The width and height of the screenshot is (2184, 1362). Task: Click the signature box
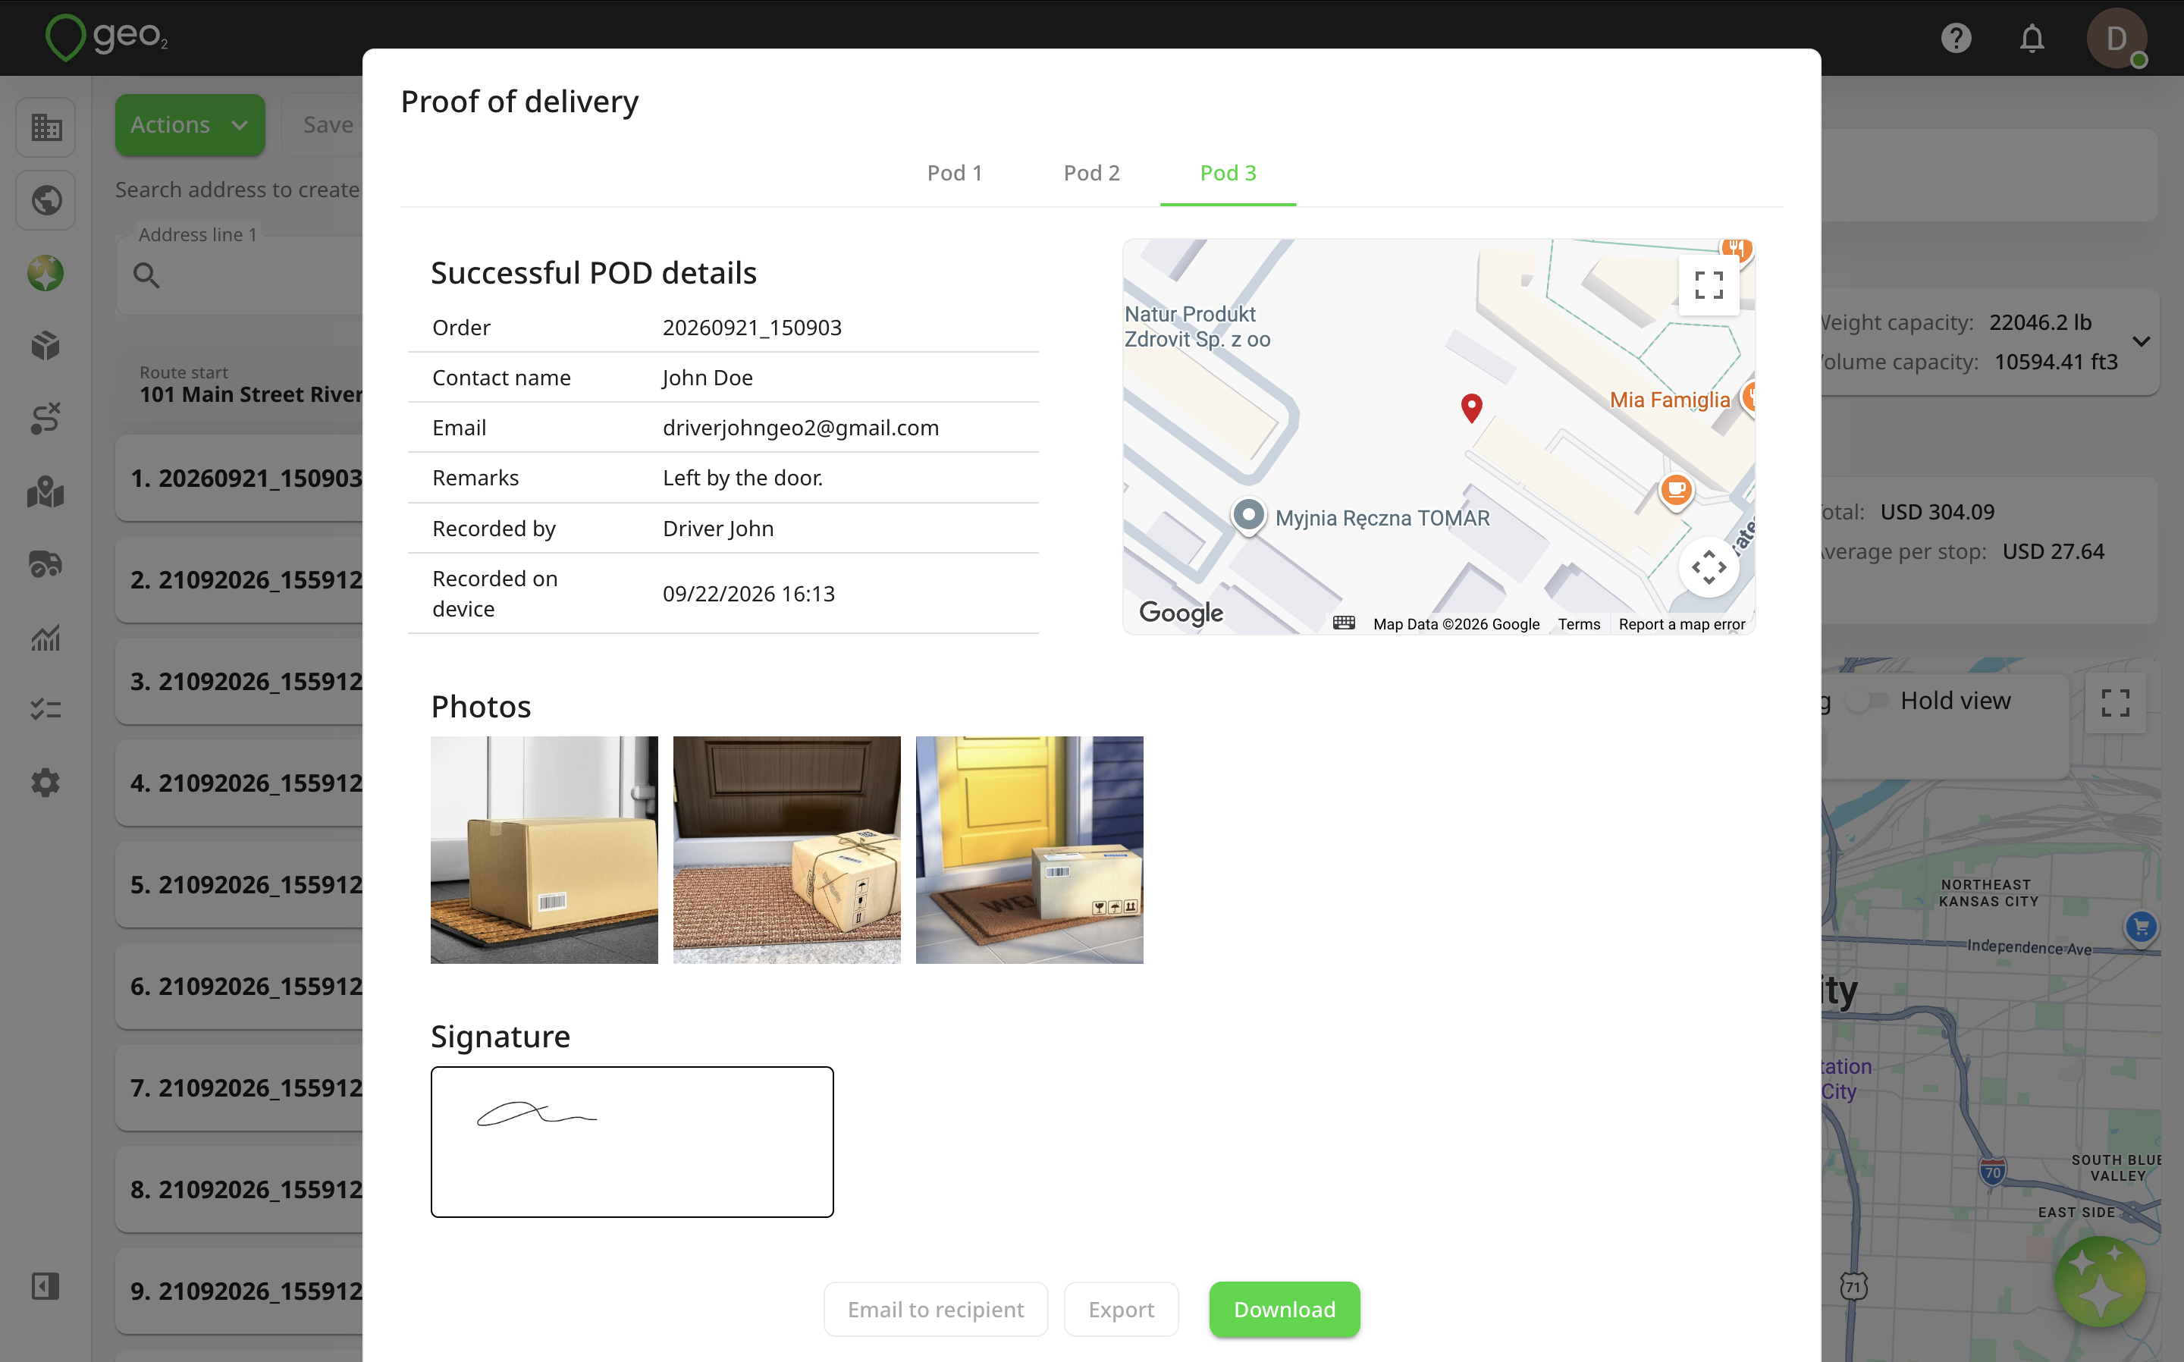(632, 1141)
